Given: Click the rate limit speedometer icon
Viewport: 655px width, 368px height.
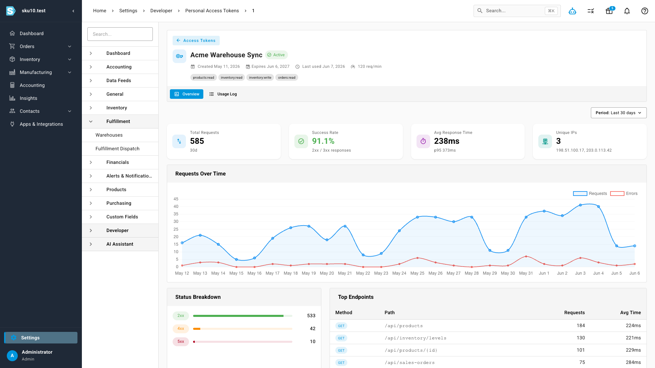Looking at the screenshot, I should tap(353, 67).
